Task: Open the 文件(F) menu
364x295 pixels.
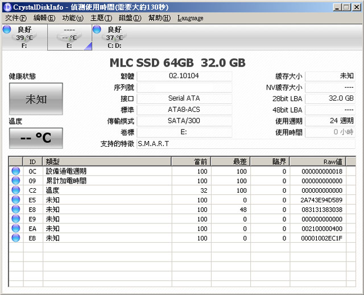Action: [x=15, y=18]
